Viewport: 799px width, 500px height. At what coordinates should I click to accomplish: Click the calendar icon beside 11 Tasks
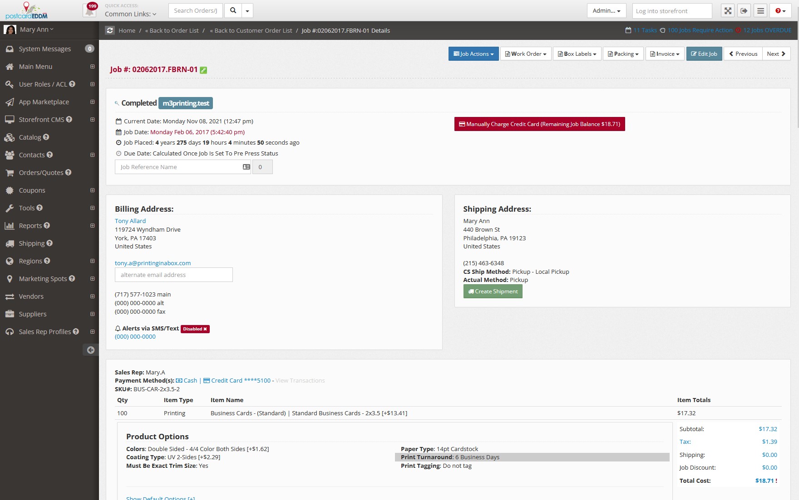[628, 30]
